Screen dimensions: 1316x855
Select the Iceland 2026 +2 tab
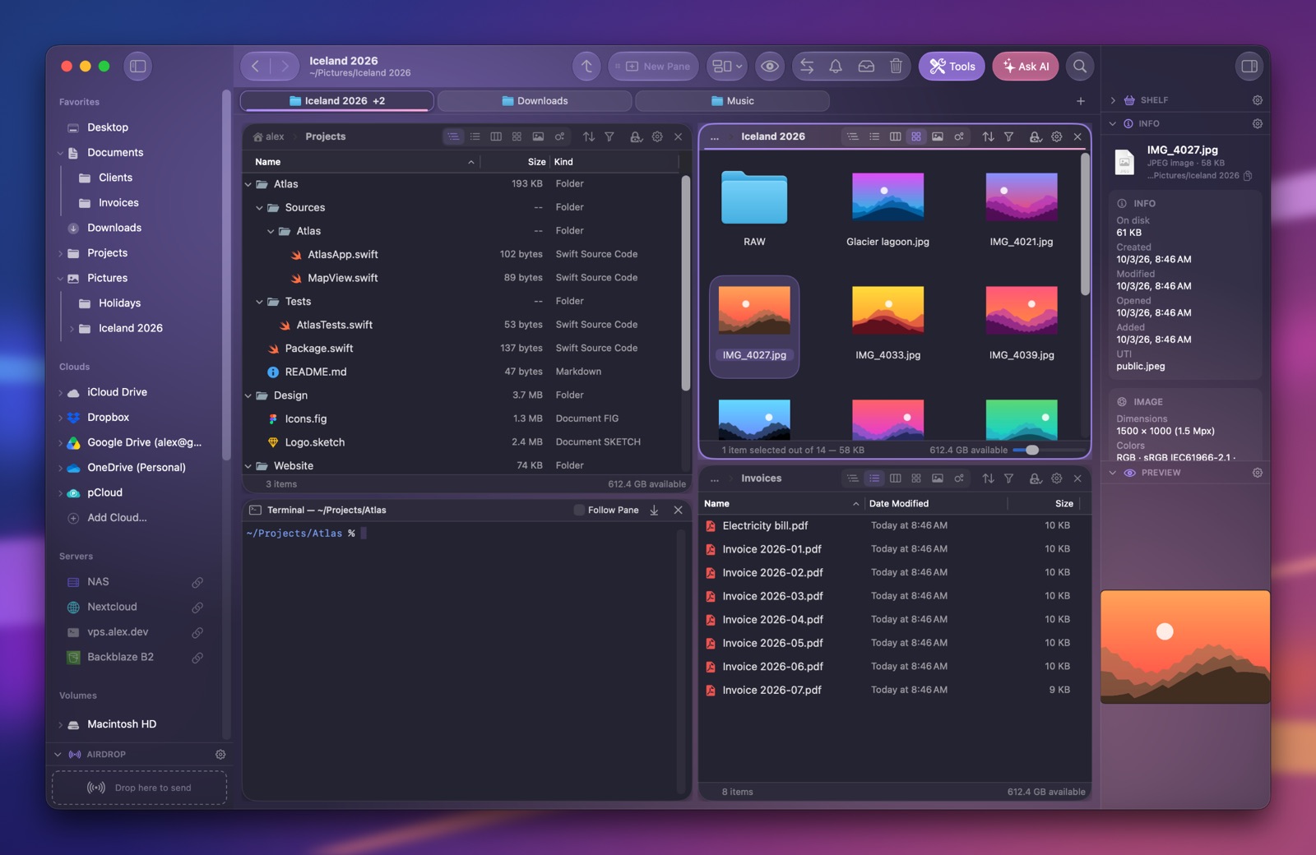point(337,101)
